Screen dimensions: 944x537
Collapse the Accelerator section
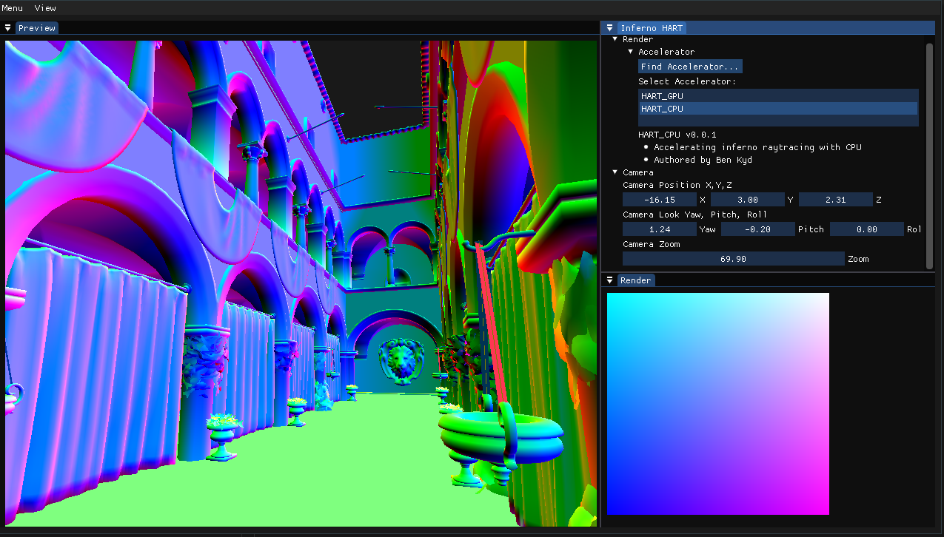[631, 52]
